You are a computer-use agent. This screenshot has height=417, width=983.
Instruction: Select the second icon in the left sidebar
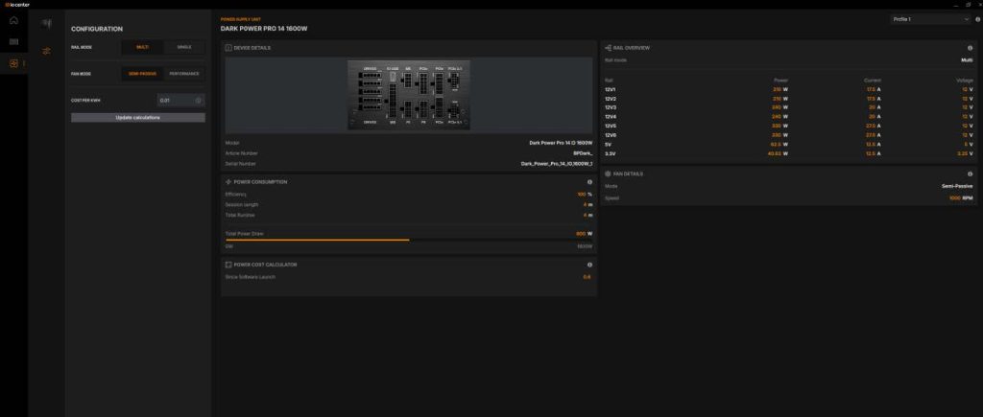13,42
